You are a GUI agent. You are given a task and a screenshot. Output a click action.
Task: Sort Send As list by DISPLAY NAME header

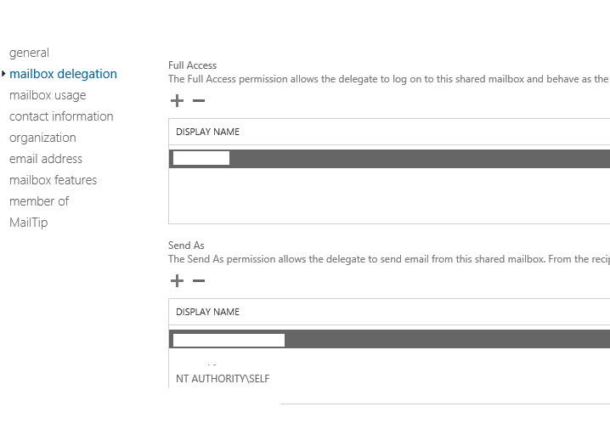208,312
